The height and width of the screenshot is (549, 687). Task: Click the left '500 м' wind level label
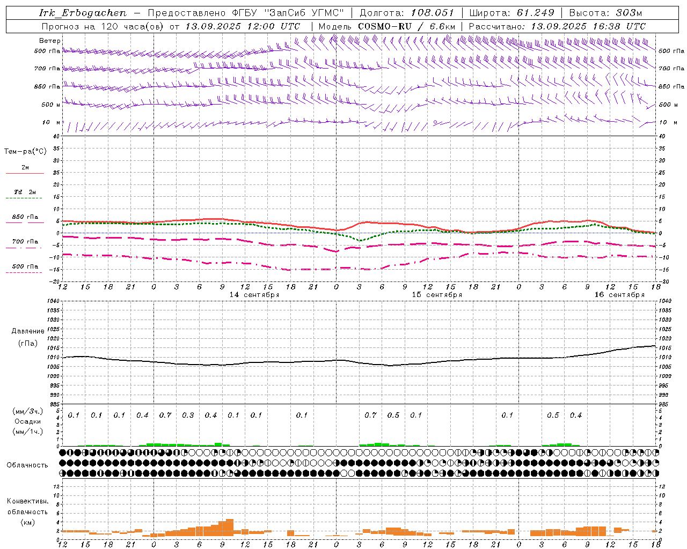pos(51,105)
